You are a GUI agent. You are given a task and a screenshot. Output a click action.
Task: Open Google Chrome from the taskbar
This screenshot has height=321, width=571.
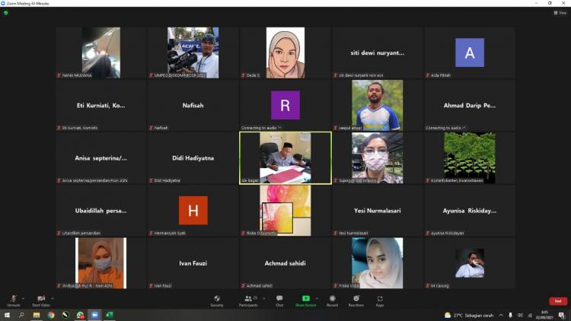coord(51,315)
